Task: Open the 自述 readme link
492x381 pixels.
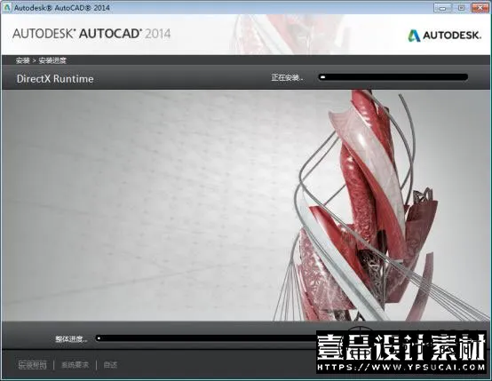Action: coord(110,365)
